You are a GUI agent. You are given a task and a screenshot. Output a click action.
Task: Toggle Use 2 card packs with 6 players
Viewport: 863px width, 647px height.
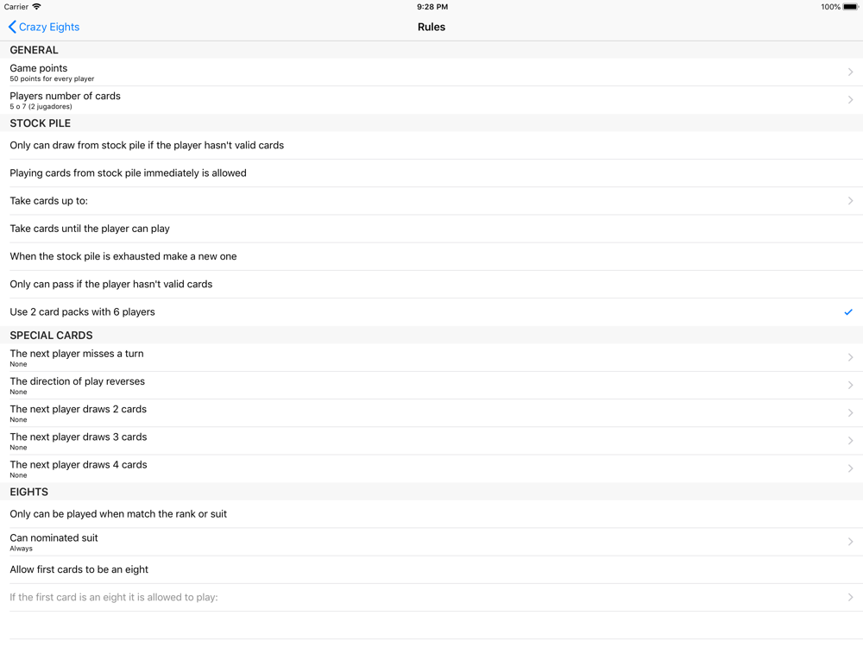[431, 312]
